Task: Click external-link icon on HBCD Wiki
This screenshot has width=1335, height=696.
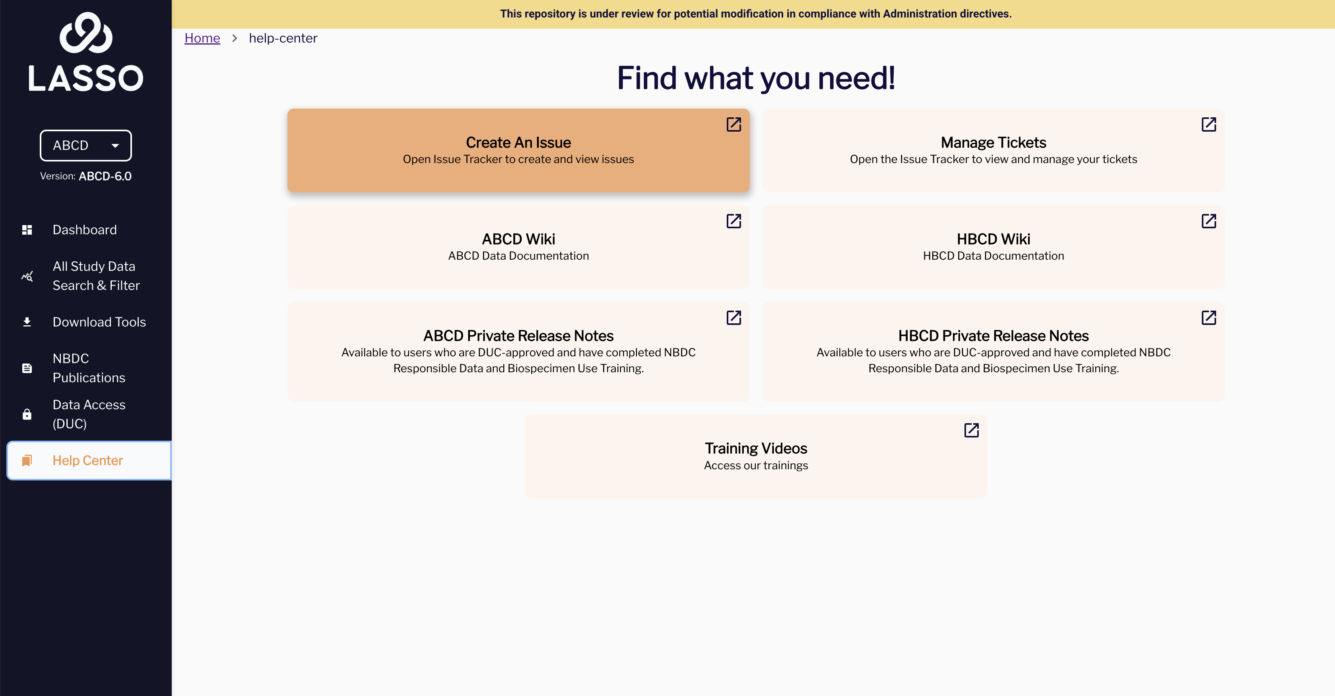Action: pos(1209,221)
